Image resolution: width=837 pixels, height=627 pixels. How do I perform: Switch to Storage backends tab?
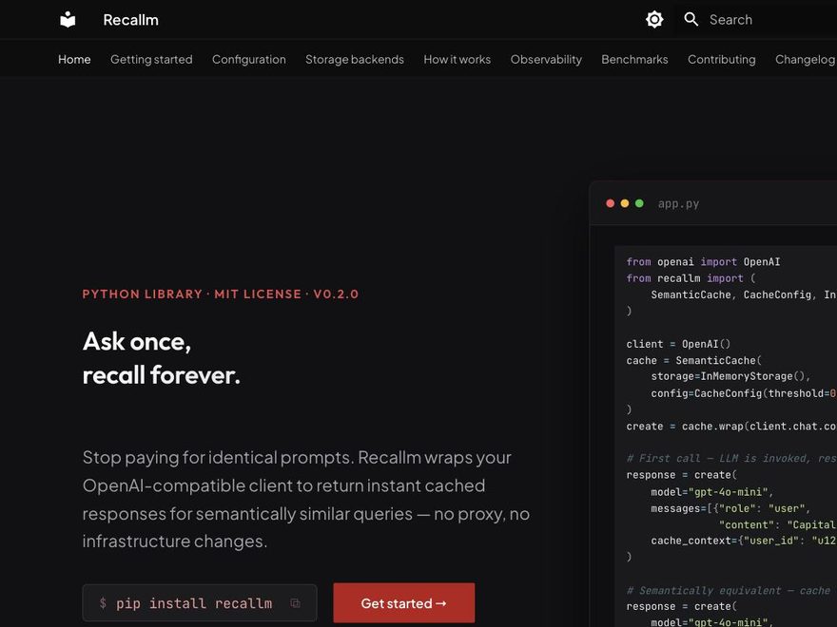(355, 59)
